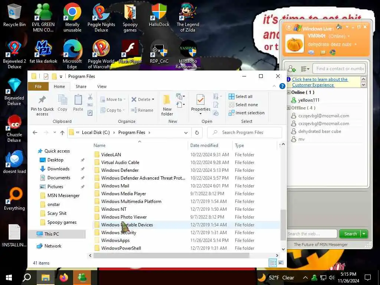
Task: Click the Explorer vertical scrollbar thumb
Action: pos(283,225)
